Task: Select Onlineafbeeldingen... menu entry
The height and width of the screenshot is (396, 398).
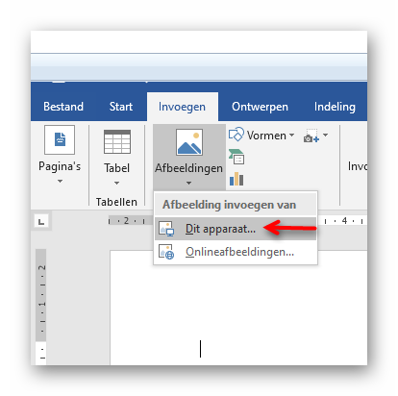Action: click(236, 252)
